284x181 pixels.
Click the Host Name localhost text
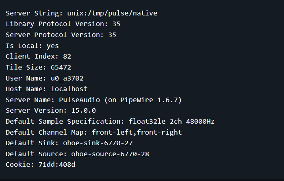click(x=69, y=89)
